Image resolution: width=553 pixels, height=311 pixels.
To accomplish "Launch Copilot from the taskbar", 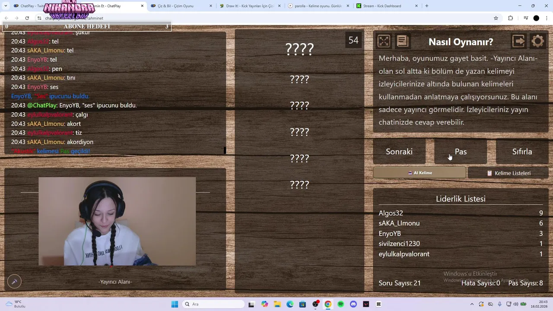I will click(264, 304).
